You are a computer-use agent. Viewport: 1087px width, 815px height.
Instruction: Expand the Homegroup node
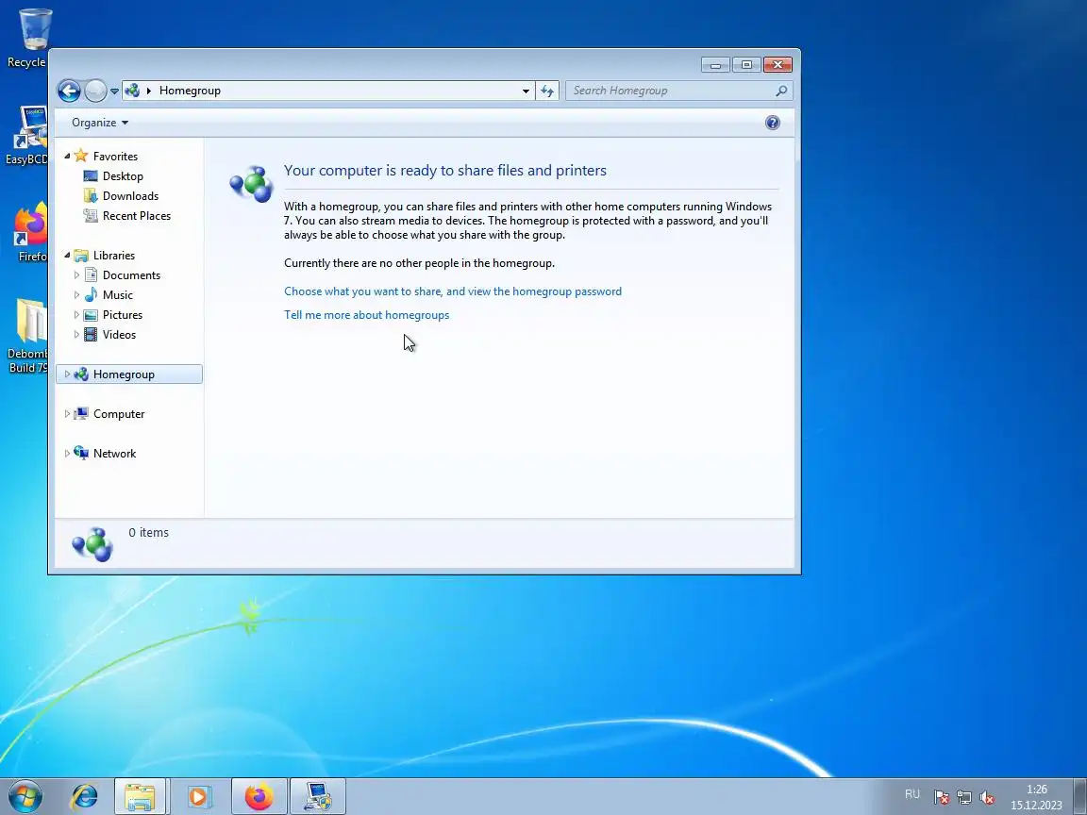coord(67,374)
